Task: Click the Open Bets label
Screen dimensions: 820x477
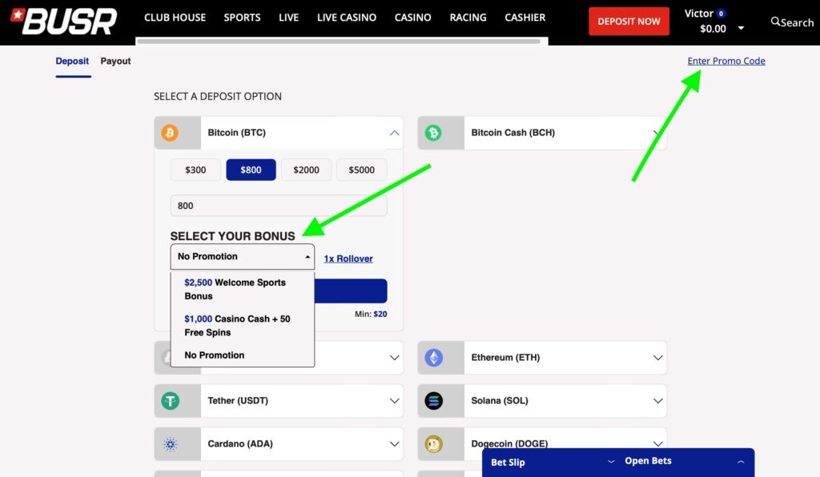Action: 648,461
